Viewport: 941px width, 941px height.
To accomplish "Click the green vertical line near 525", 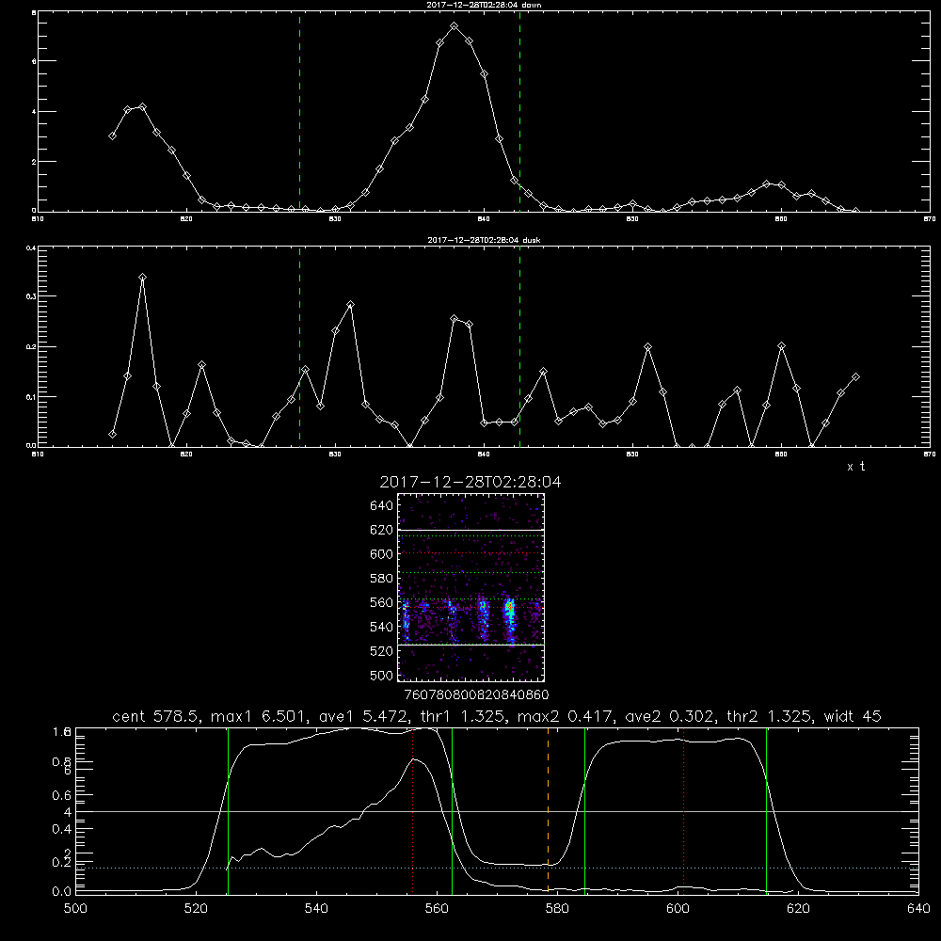I will tap(228, 810).
